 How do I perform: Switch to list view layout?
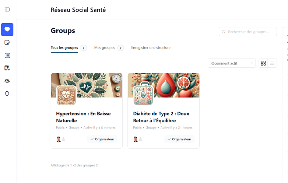pyautogui.click(x=272, y=63)
